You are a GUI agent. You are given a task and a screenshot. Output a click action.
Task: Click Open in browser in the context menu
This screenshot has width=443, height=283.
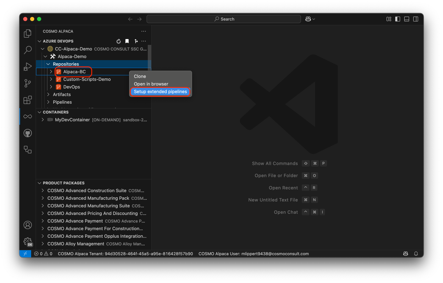152,84
